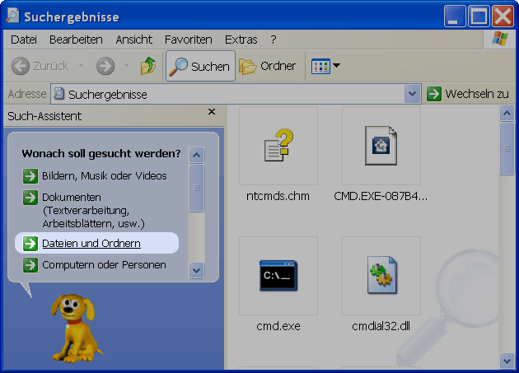
Task: Click the Suchergebnisse address bar icon
Action: 59,94
